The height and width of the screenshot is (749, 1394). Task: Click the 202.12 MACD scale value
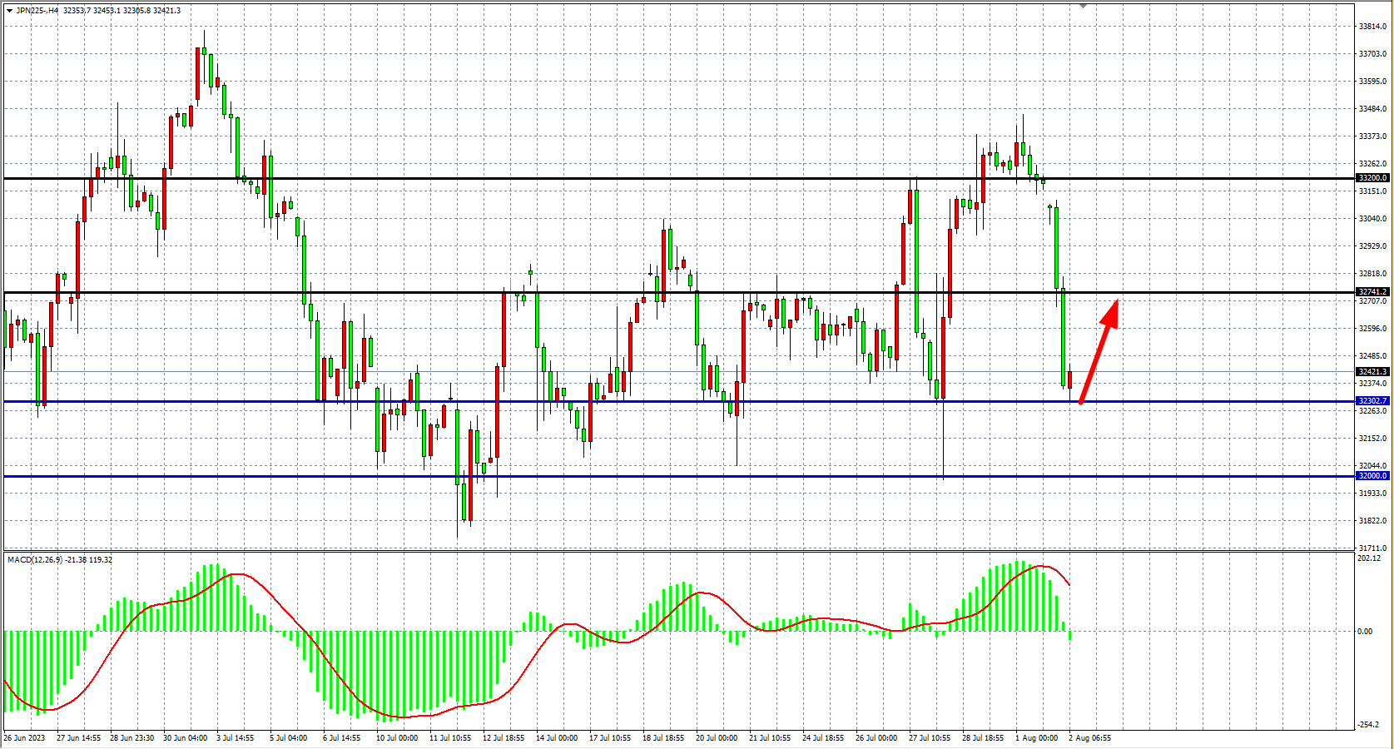(1369, 558)
